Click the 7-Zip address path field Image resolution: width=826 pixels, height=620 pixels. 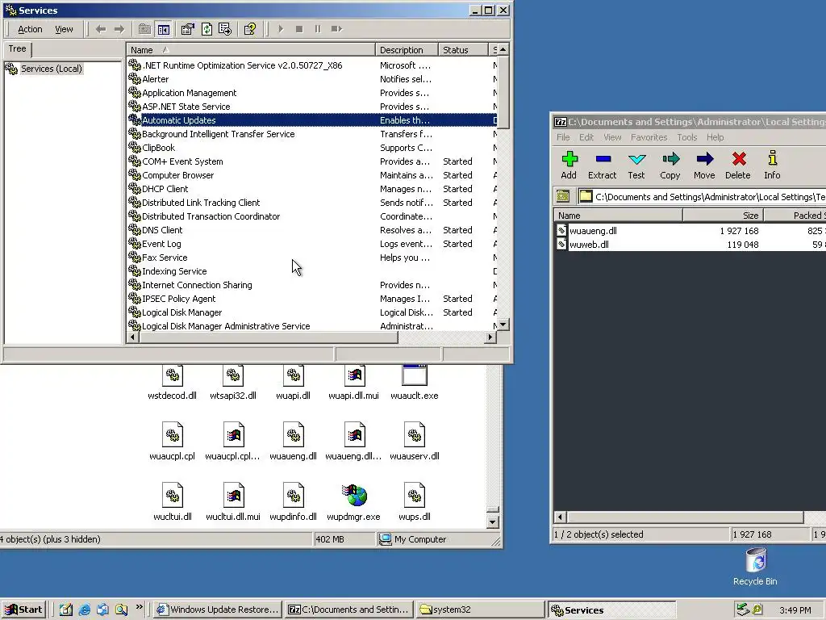tap(702, 197)
